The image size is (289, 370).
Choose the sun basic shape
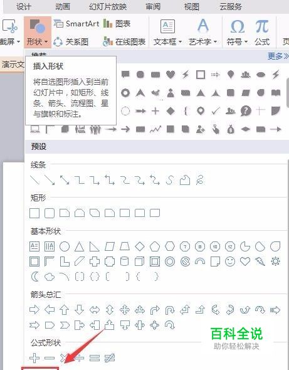(275, 262)
